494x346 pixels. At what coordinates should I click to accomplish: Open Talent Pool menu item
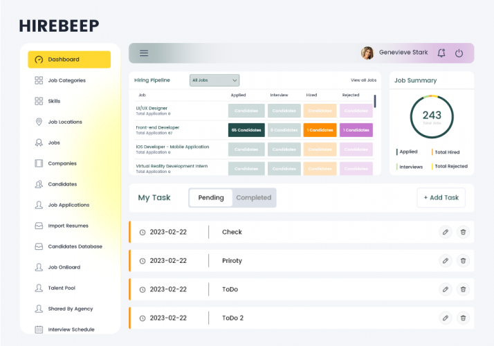(62, 288)
